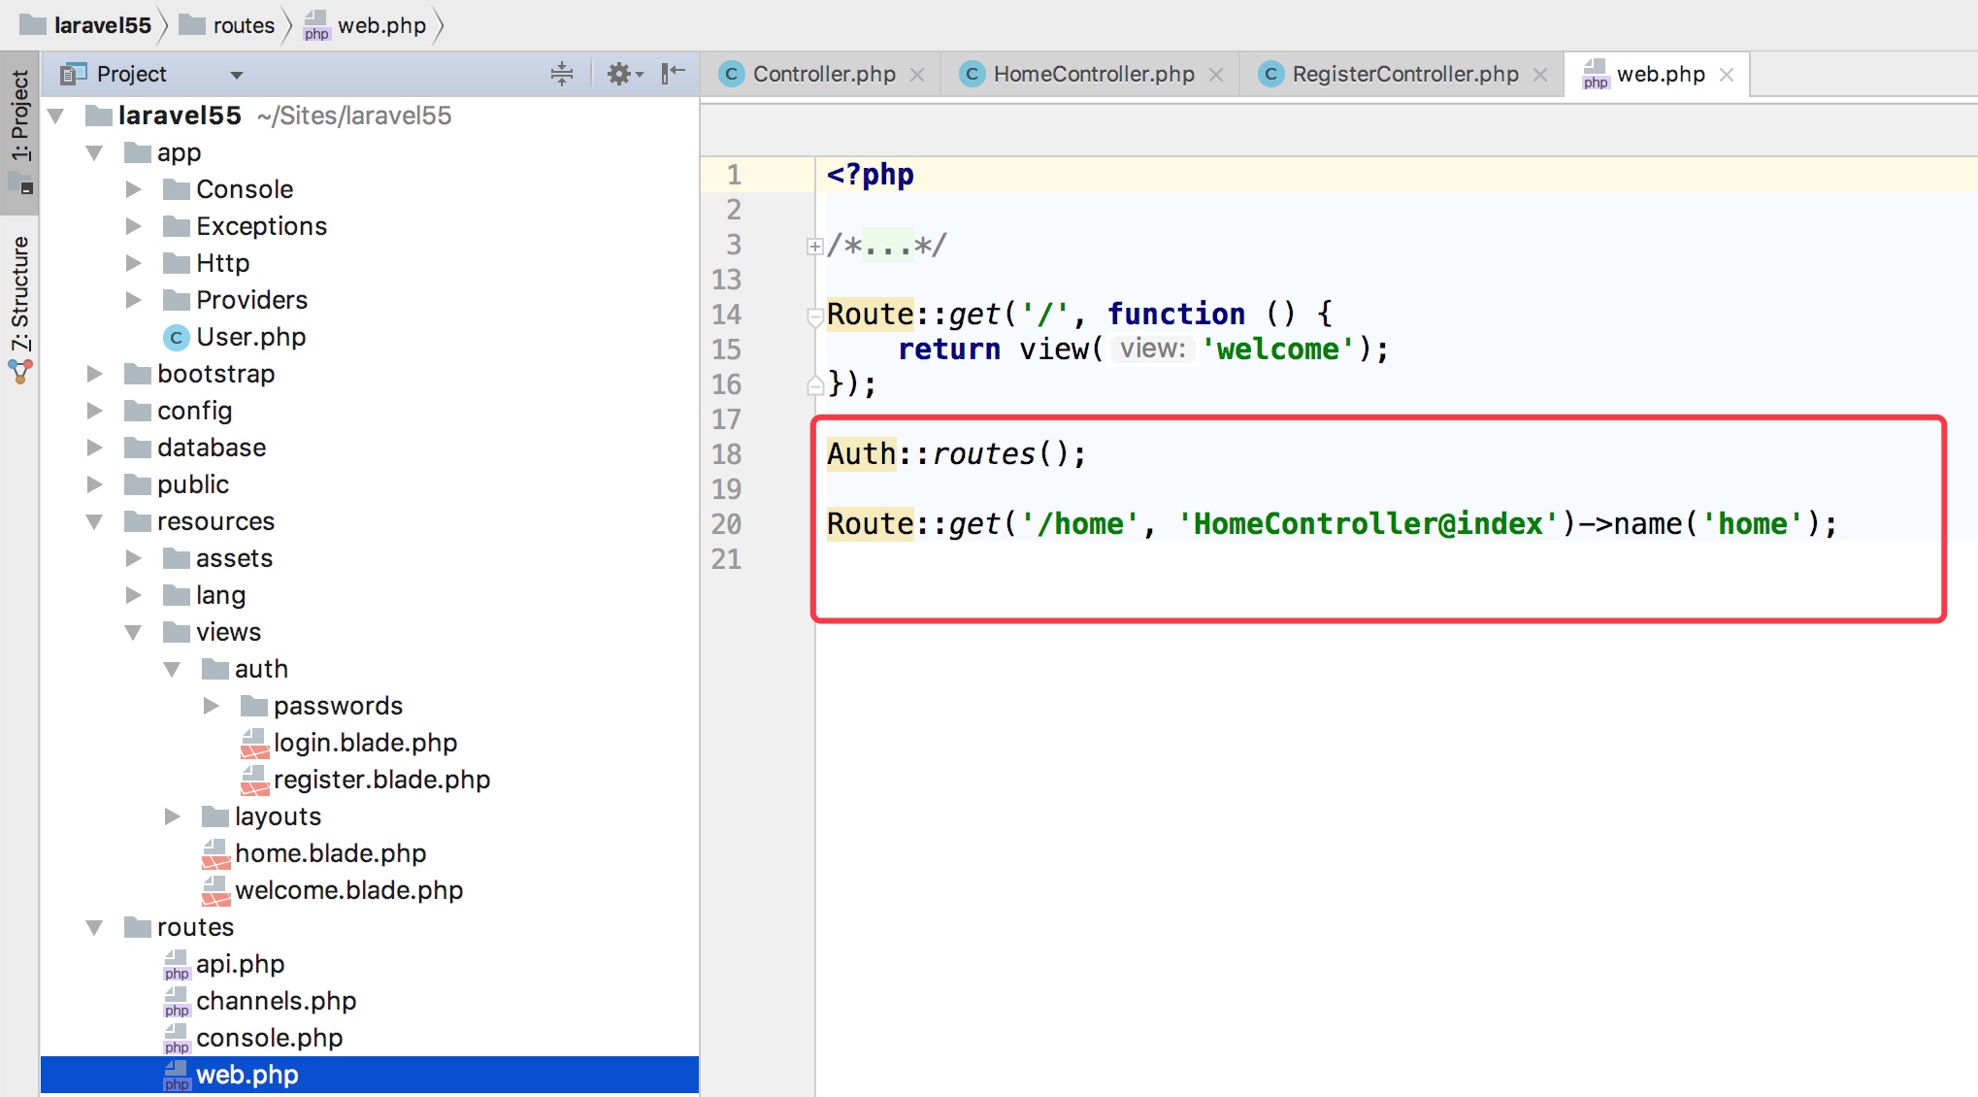Image resolution: width=1978 pixels, height=1097 pixels.
Task: Click the api.php file icon
Action: click(x=177, y=965)
